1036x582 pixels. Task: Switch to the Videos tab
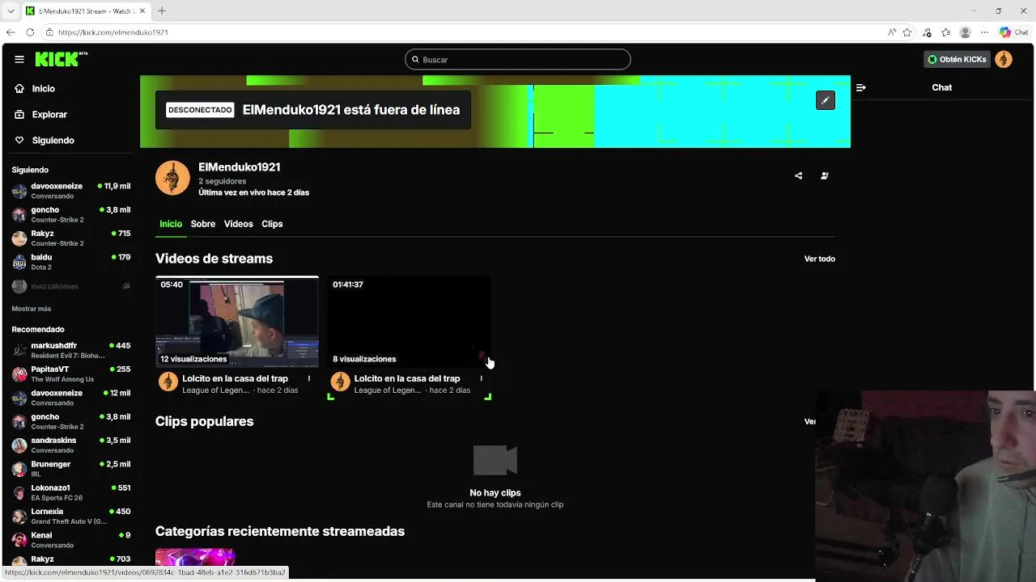point(239,224)
